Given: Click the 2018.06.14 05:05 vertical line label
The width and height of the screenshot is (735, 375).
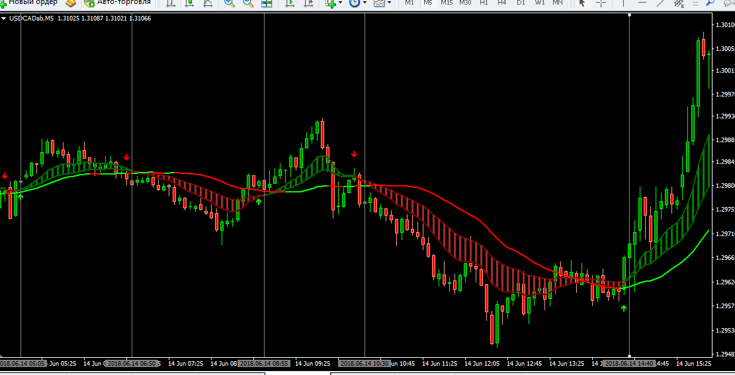Looking at the screenshot, I should (x=22, y=363).
